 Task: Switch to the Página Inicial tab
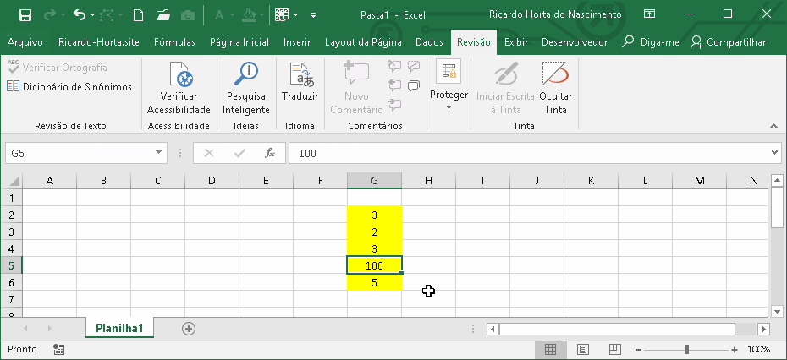[239, 42]
